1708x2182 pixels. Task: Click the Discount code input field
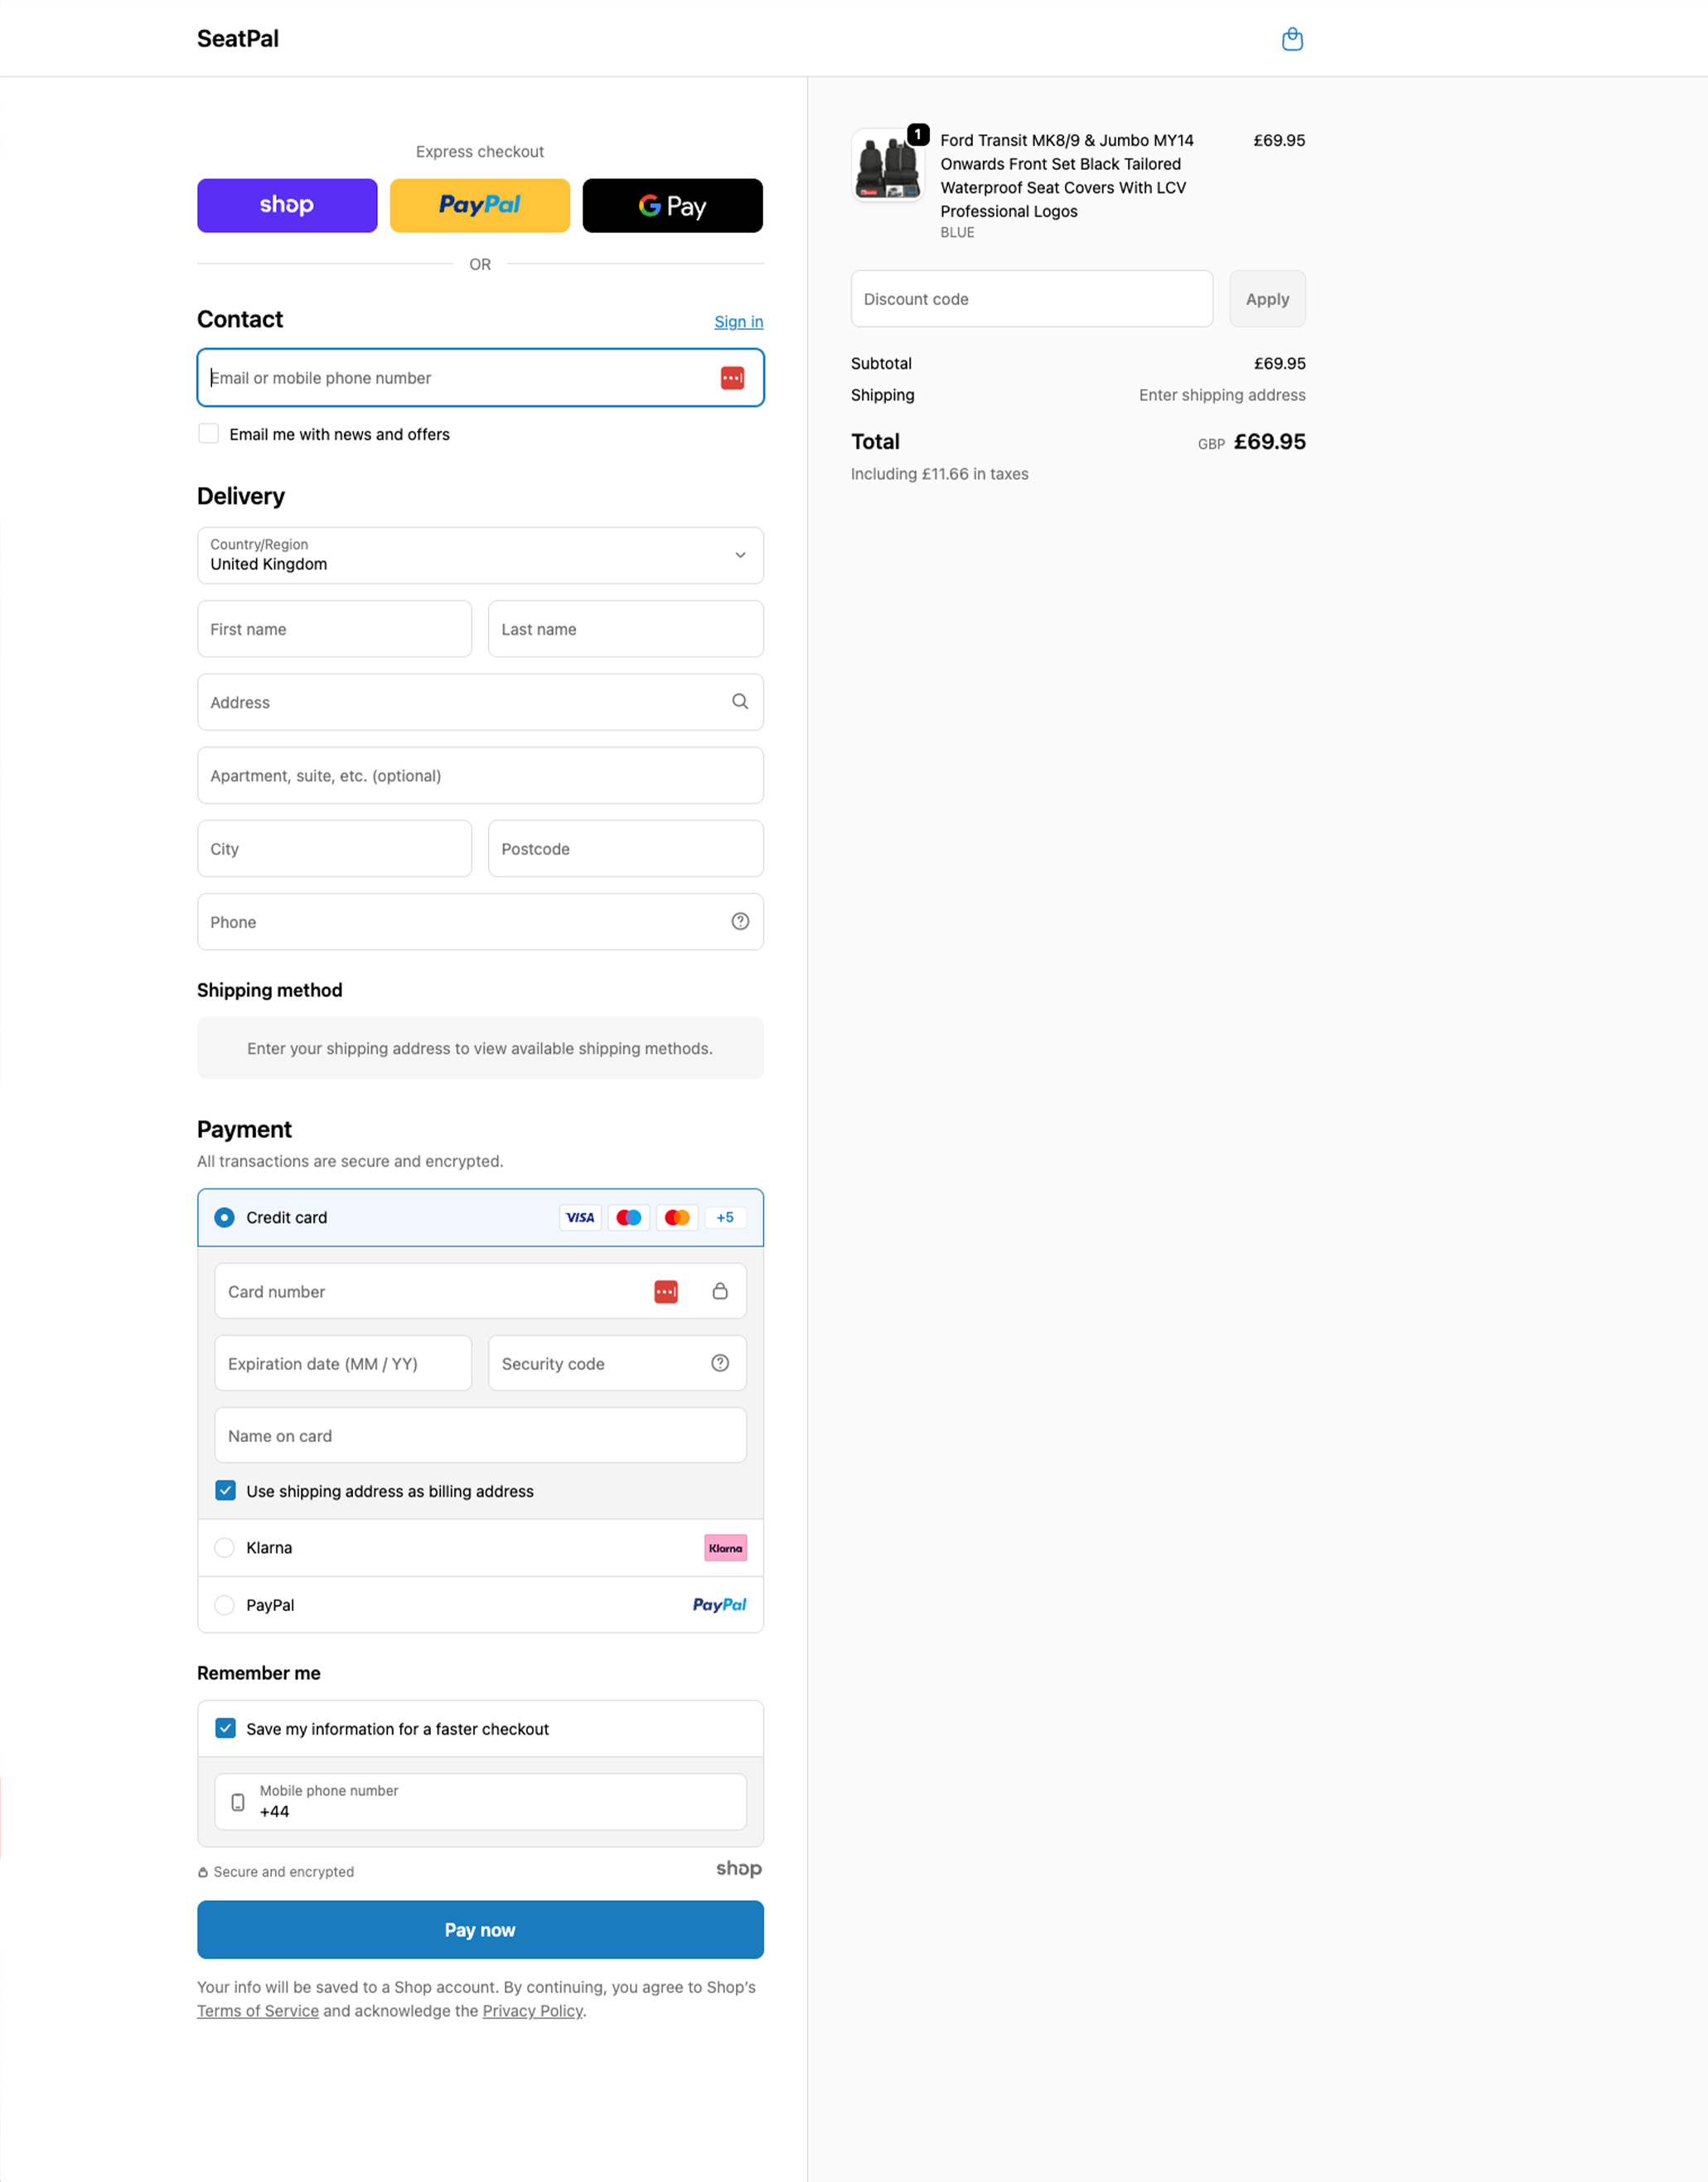click(x=1031, y=299)
